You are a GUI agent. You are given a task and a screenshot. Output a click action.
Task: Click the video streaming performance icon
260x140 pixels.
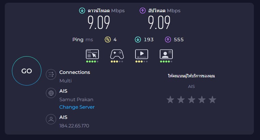pyautogui.click(x=142, y=54)
